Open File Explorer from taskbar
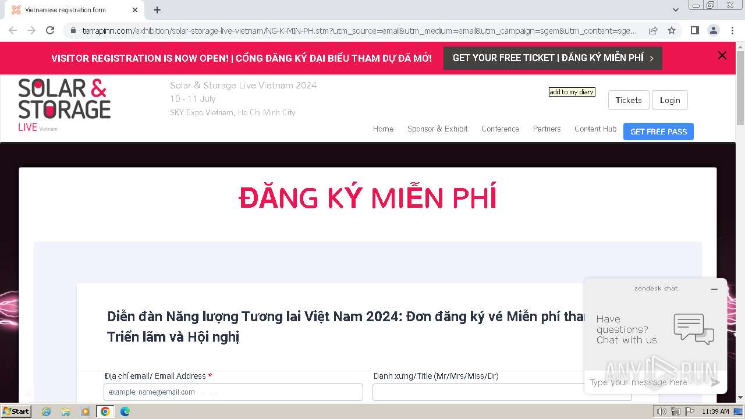This screenshot has width=745, height=419. (66, 411)
